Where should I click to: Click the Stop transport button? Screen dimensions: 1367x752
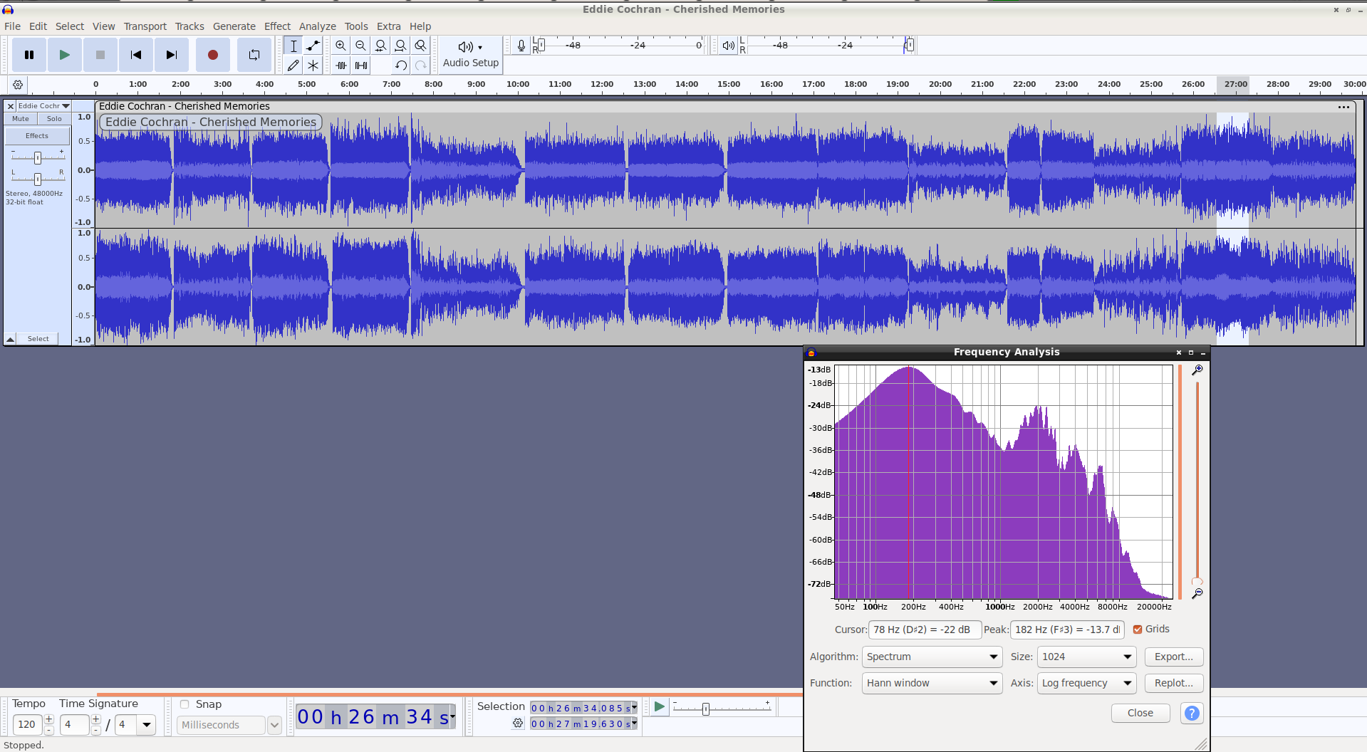pos(100,55)
